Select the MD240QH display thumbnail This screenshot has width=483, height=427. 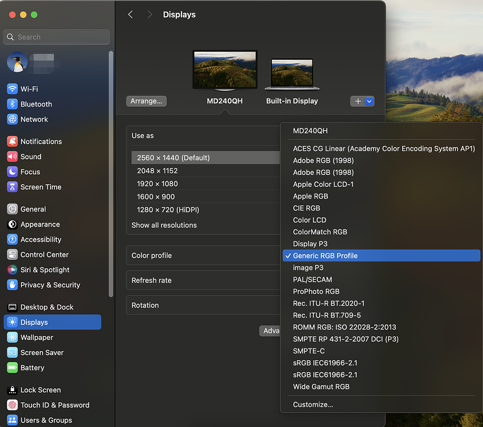tap(225, 71)
